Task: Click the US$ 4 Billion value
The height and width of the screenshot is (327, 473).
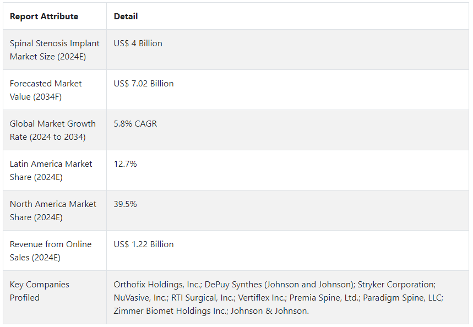Action: pos(138,43)
